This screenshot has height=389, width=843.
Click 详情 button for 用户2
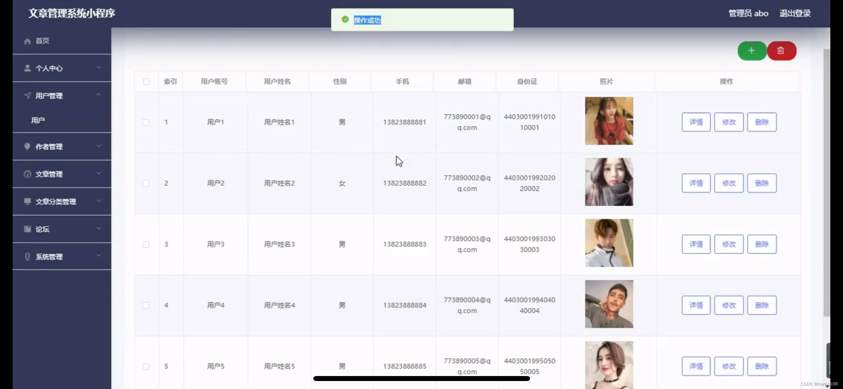[x=696, y=183]
